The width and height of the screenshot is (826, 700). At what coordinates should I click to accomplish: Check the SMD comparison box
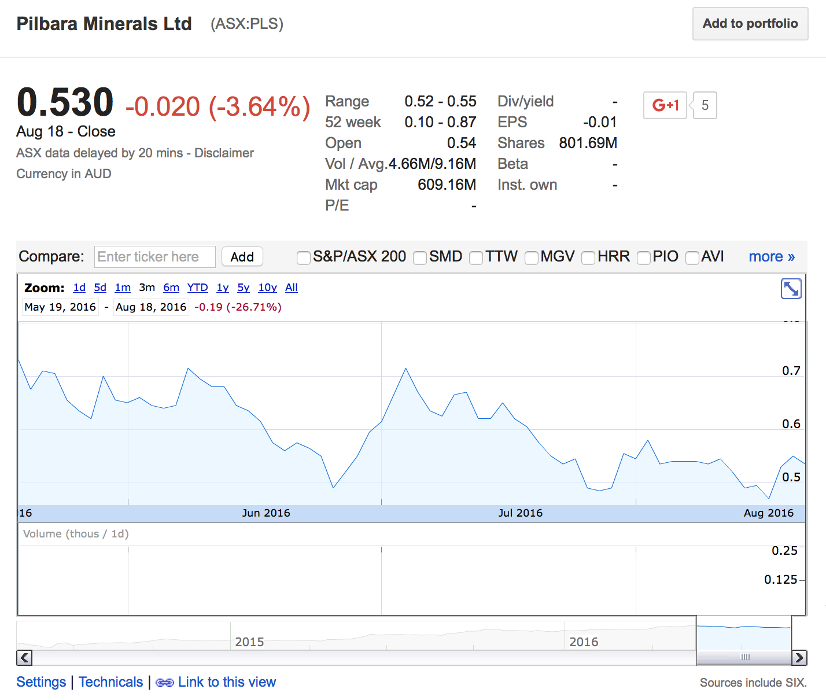[x=420, y=257]
